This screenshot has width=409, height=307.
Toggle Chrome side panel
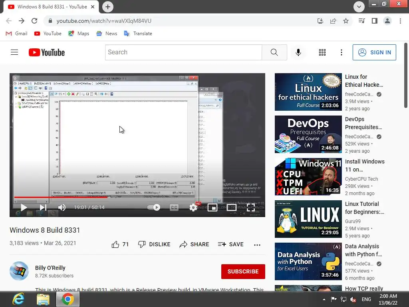375,21
